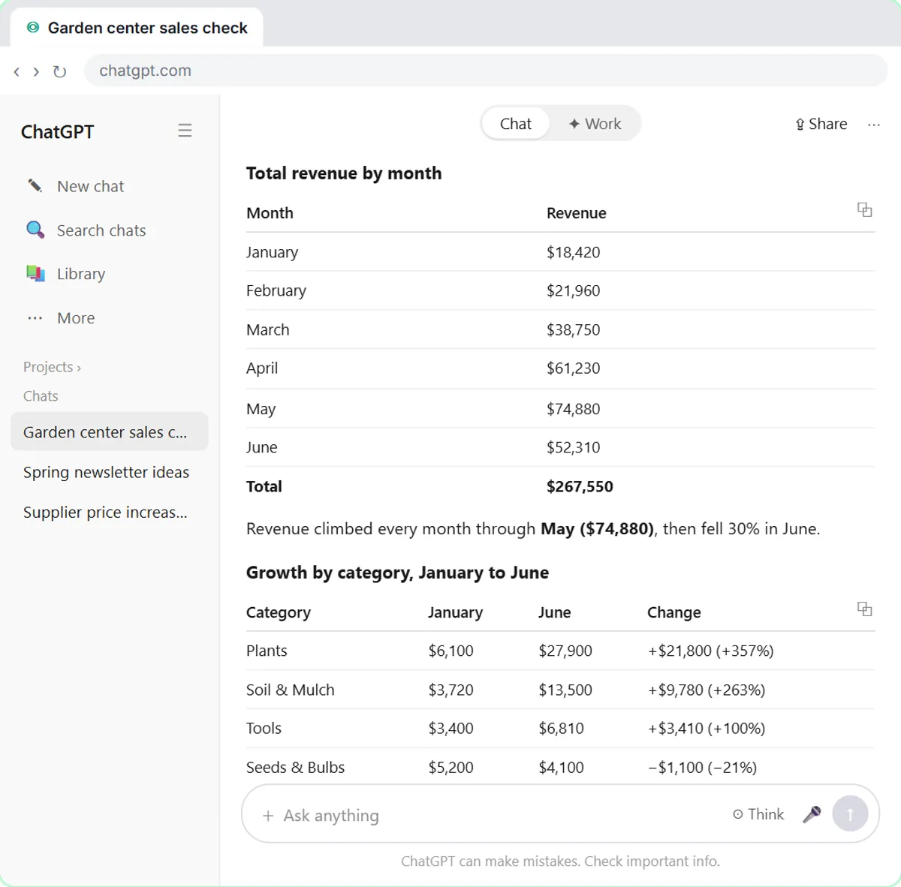This screenshot has width=901, height=887.
Task: Click the plus icon to attach files
Action: (x=268, y=816)
